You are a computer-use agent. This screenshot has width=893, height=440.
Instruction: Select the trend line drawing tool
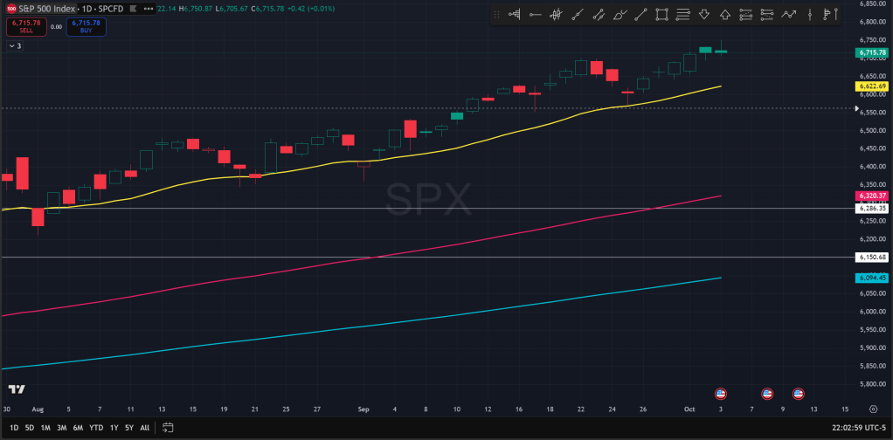coord(641,15)
